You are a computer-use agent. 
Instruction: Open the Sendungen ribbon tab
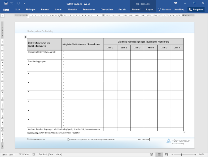click(89, 10)
